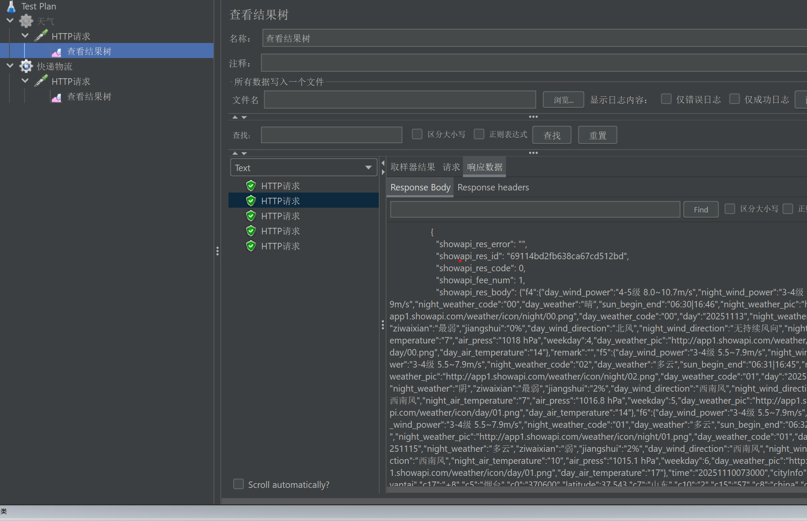Click the green shield of the last HTTP请求 result
This screenshot has width=807, height=521.
pyautogui.click(x=251, y=246)
